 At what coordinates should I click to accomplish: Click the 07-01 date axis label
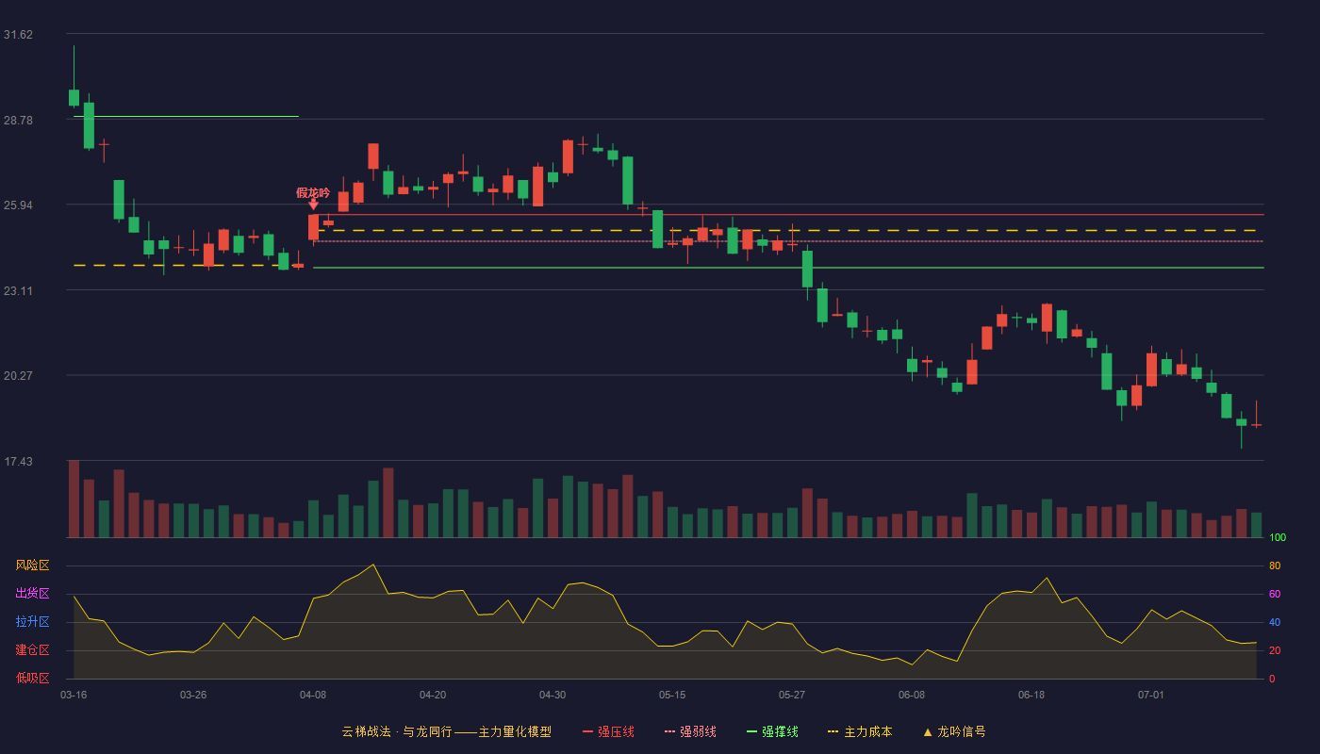1151,695
